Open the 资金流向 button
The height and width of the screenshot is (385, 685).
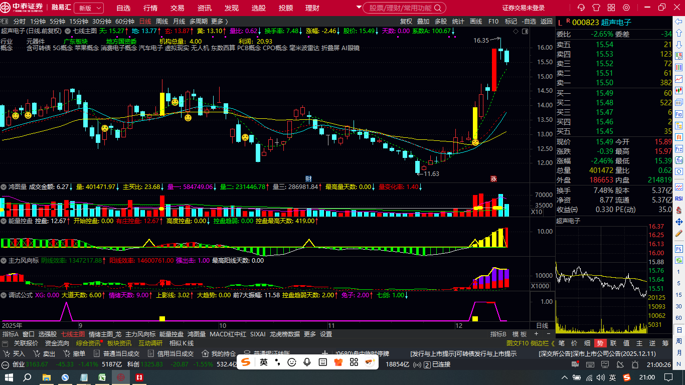pos(57,343)
